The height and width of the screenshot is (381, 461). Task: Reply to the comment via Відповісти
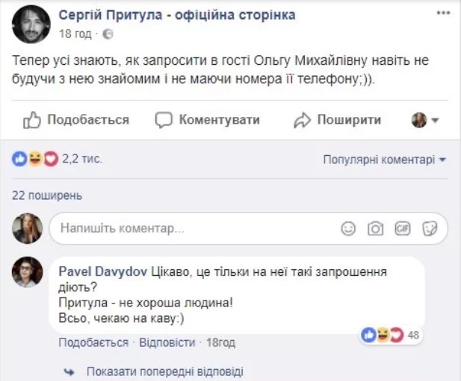point(167,342)
